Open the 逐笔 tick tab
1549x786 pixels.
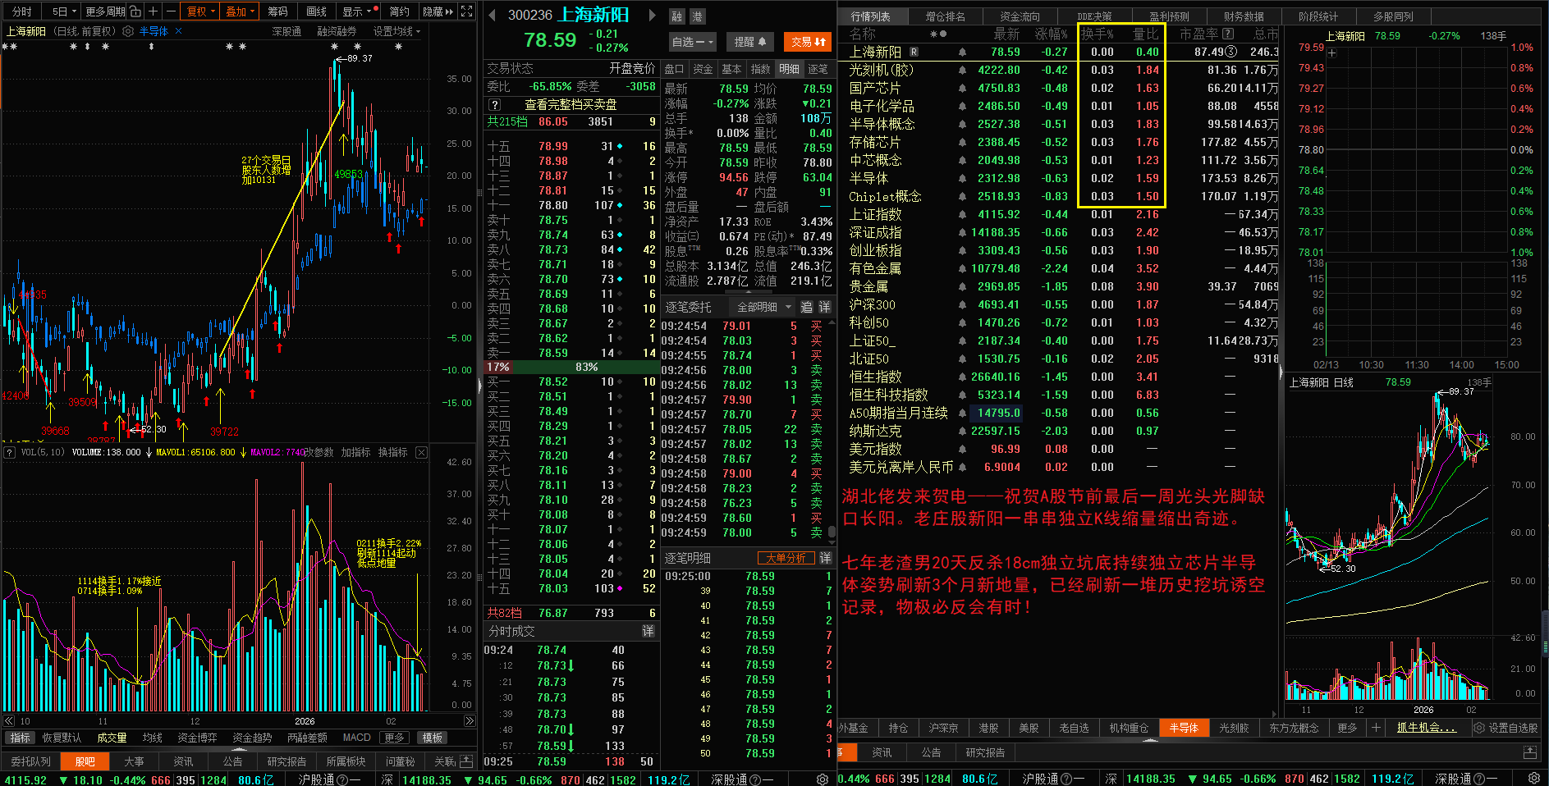[x=818, y=69]
